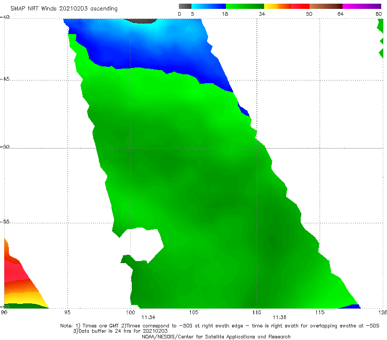Select the green 18-34 segment of the color bar
This screenshot has width=387, height=340.
point(245,6)
